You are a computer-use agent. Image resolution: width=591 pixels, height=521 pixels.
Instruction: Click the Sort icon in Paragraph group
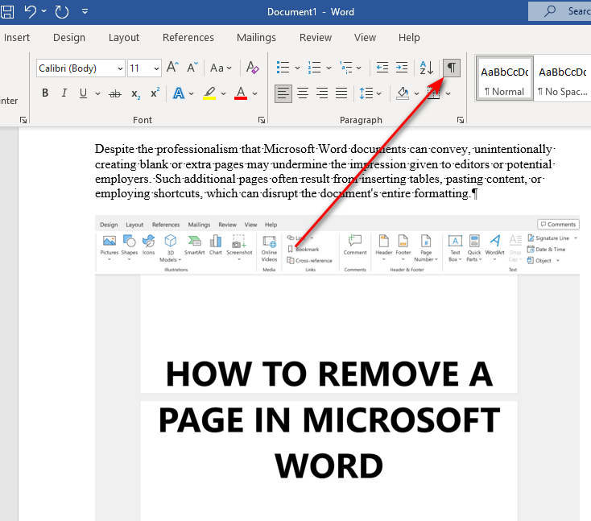427,68
